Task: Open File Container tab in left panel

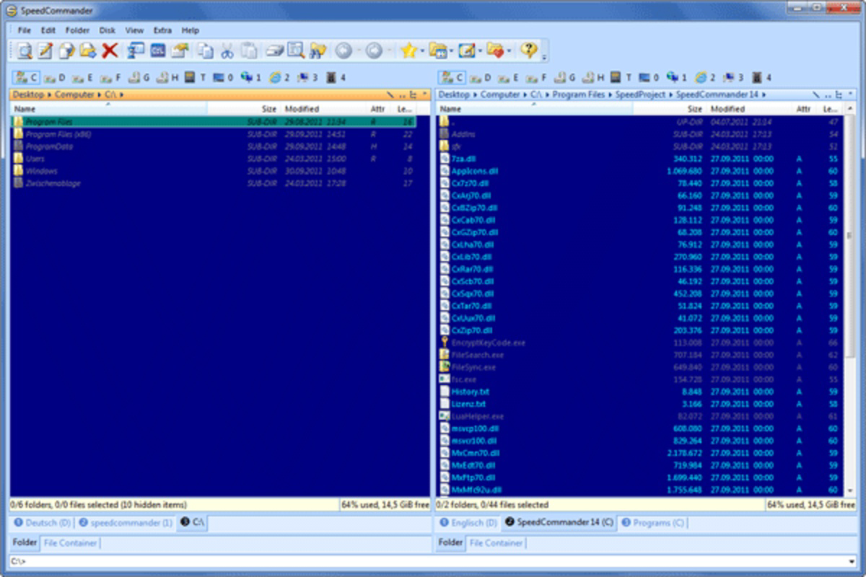Action: coord(70,542)
